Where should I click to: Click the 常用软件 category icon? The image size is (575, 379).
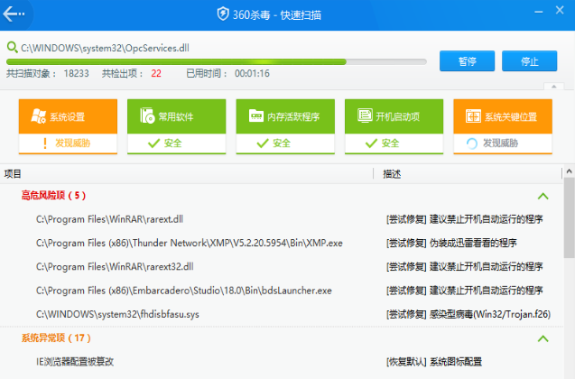pos(147,116)
